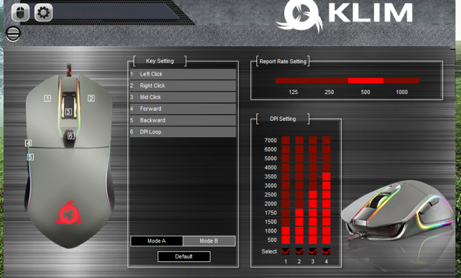Set DPI level 3 to 5000
Viewport: 461px width, 278px height.
coord(313,159)
